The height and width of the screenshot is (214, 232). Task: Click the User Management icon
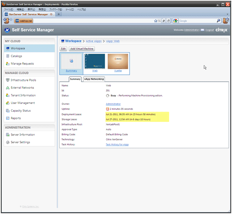click(8, 103)
